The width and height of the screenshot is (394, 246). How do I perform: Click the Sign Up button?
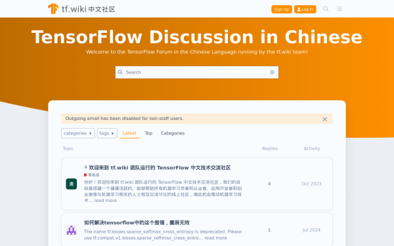click(x=282, y=9)
